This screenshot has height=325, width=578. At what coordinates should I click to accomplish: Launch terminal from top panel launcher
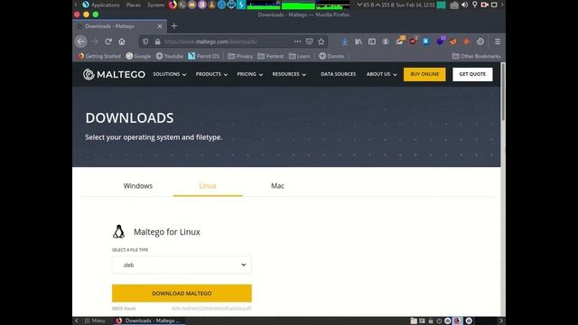(x=182, y=5)
